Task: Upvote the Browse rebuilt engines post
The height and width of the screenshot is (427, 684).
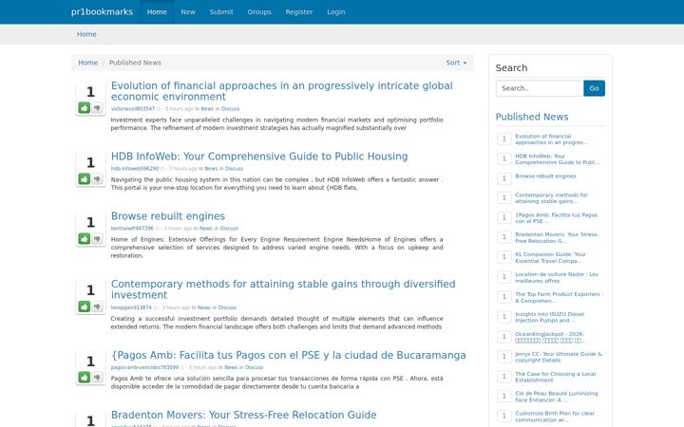Action: tap(85, 239)
